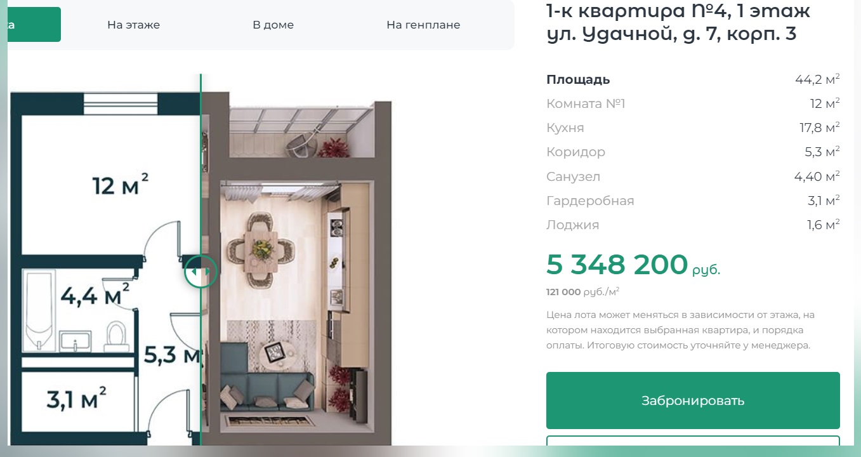
Task: Click the 3,1 м² wardrobe area on plan
Action: 77,400
